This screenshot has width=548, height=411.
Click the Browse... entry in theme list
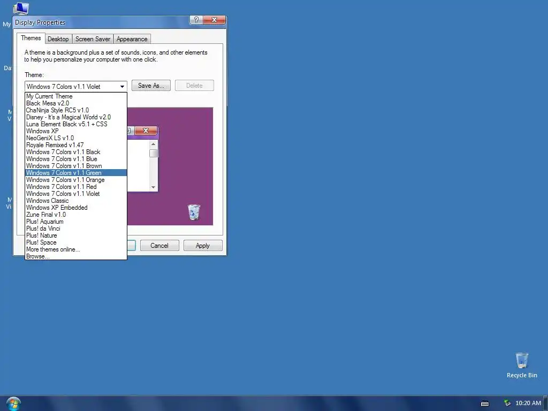76,256
